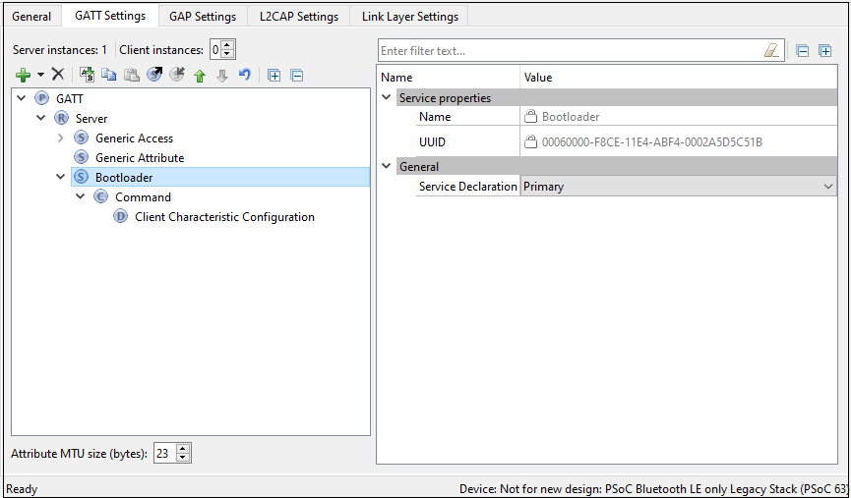Collapse the Bootloader service node
851x498 pixels.
click(x=61, y=178)
